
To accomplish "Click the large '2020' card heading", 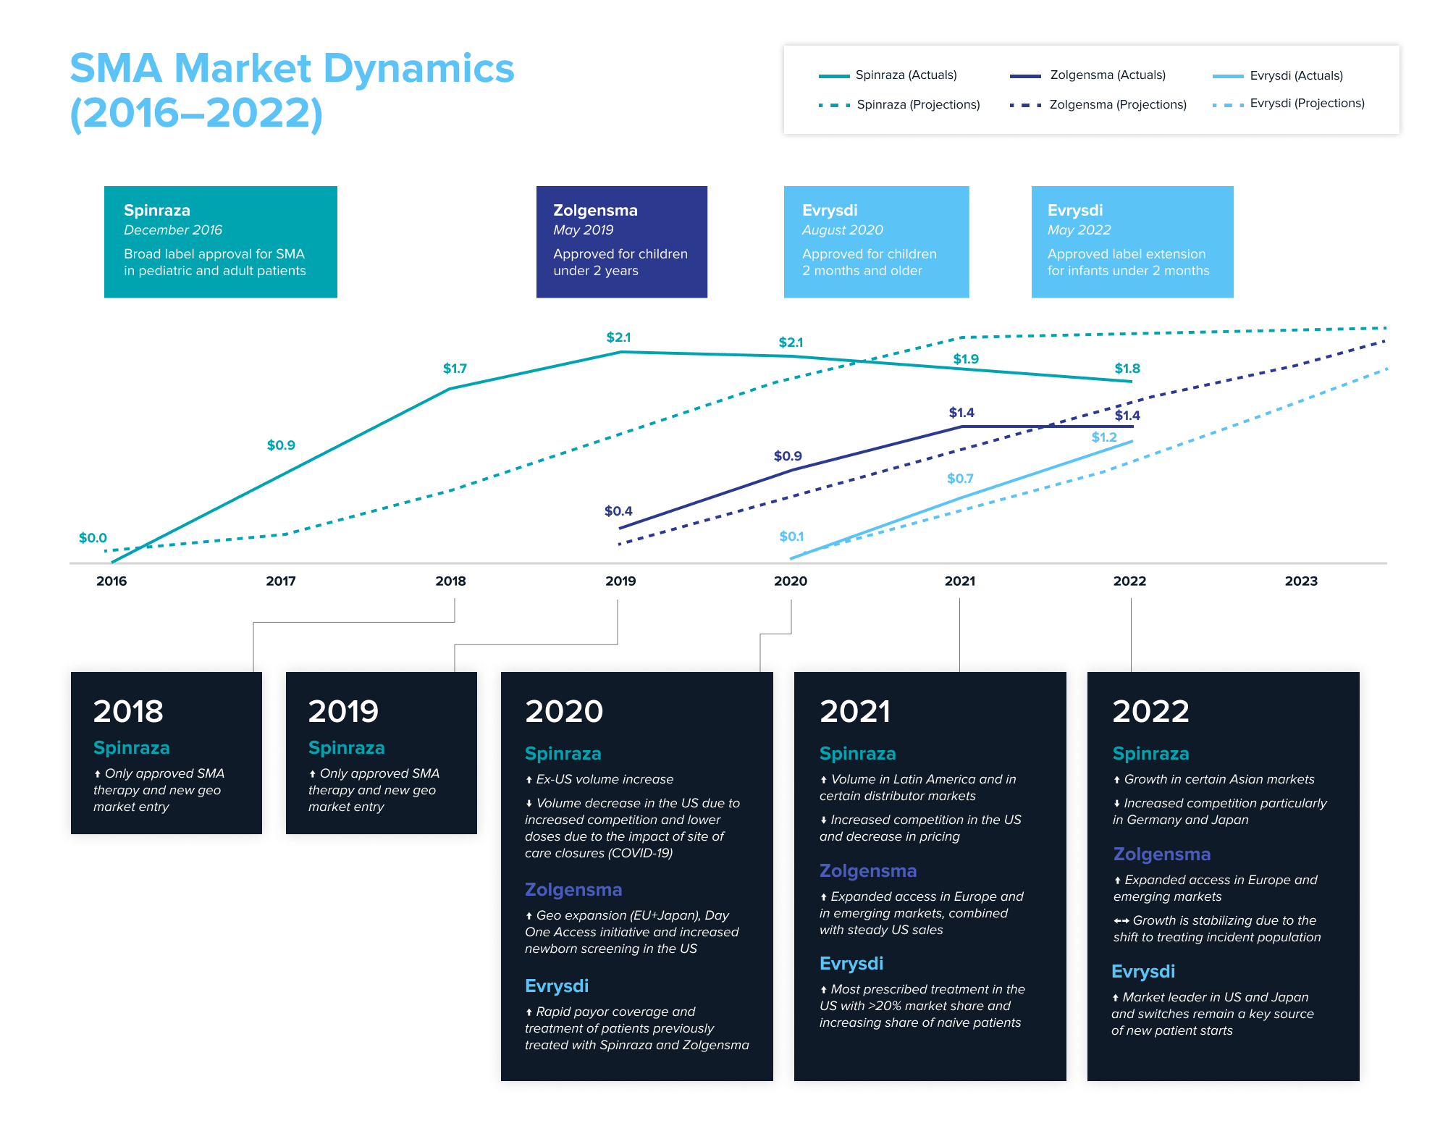I will [x=564, y=711].
